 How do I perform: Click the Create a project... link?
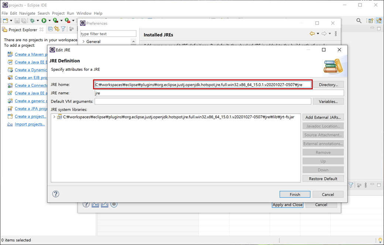pyautogui.click(x=30, y=117)
